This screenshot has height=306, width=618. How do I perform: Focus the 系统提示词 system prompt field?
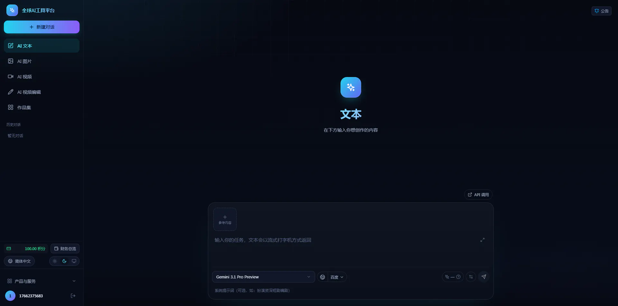tap(351, 291)
